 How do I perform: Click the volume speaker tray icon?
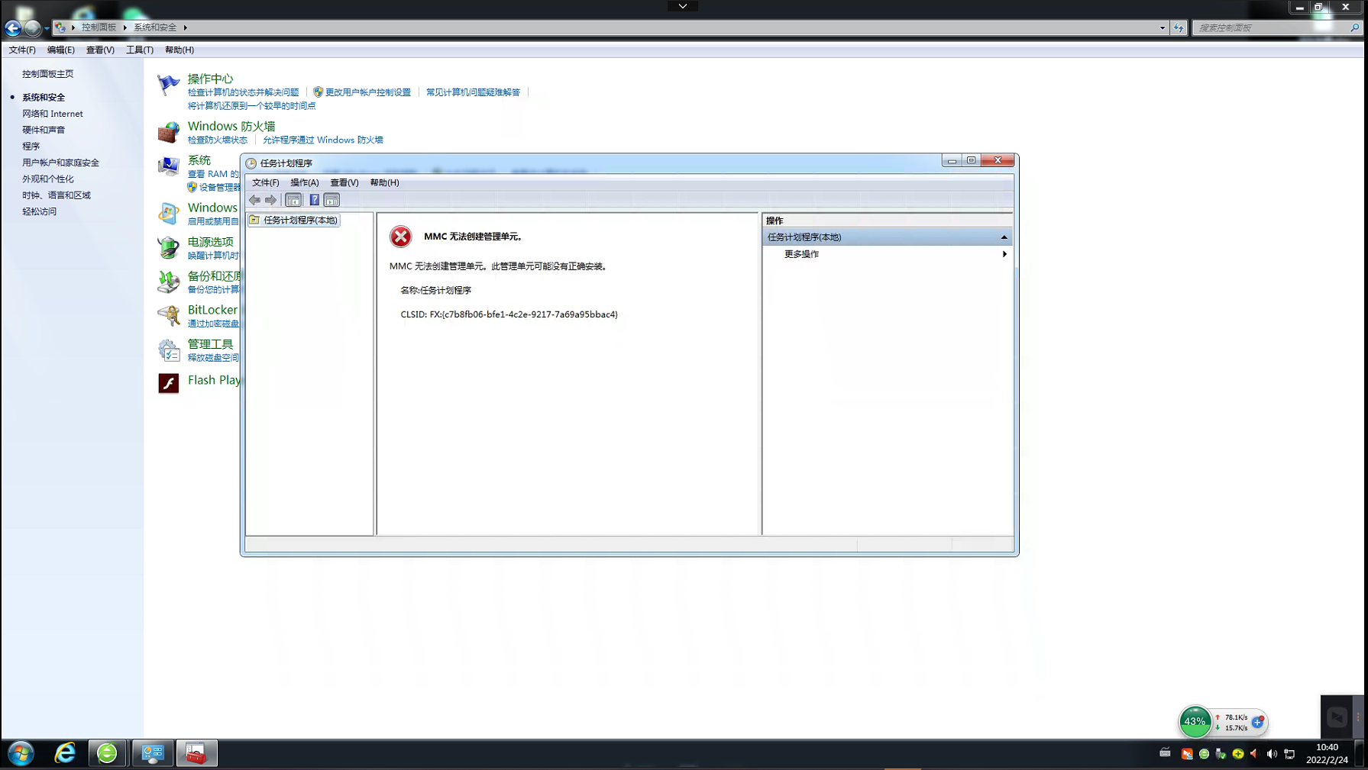(x=1271, y=754)
